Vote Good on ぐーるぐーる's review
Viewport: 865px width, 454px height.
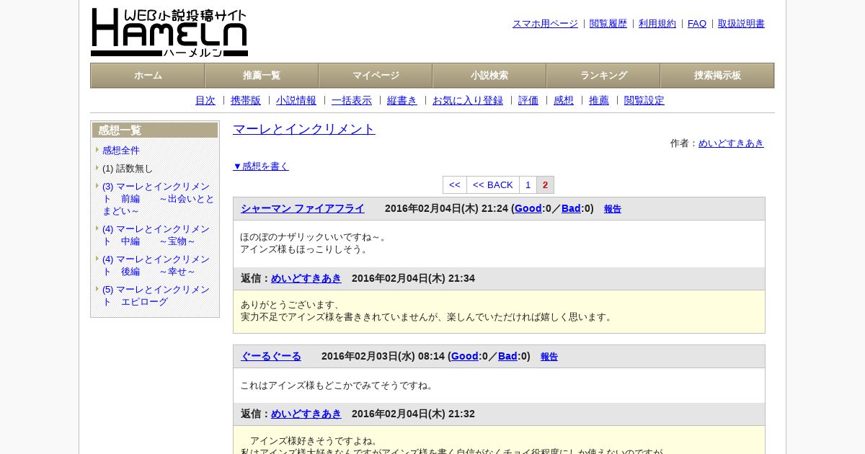click(464, 357)
